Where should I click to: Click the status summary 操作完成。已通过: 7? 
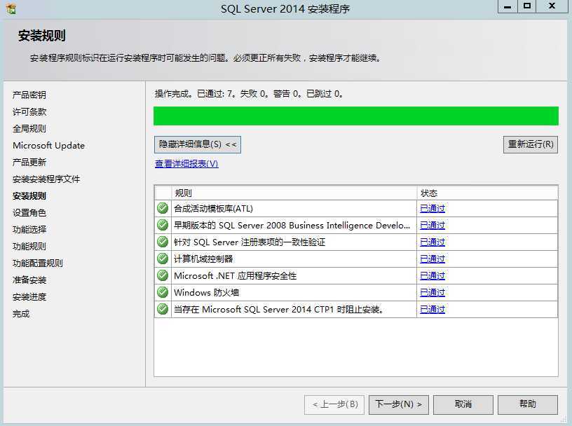(248, 94)
